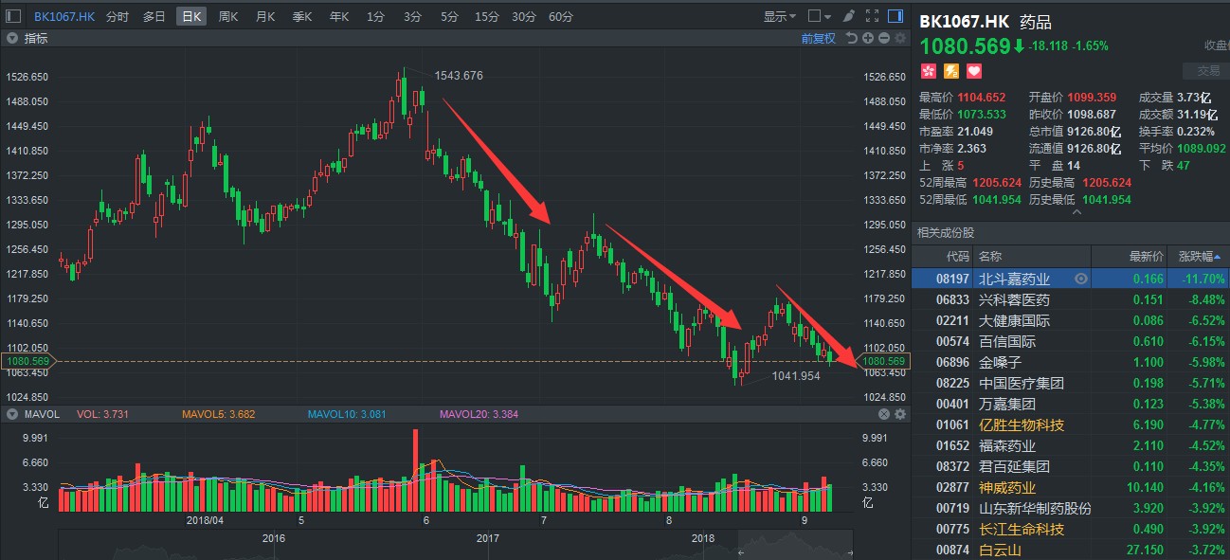The width and height of the screenshot is (1230, 560).
Task: Click the 前复权 adjustment link
Action: 818,38
